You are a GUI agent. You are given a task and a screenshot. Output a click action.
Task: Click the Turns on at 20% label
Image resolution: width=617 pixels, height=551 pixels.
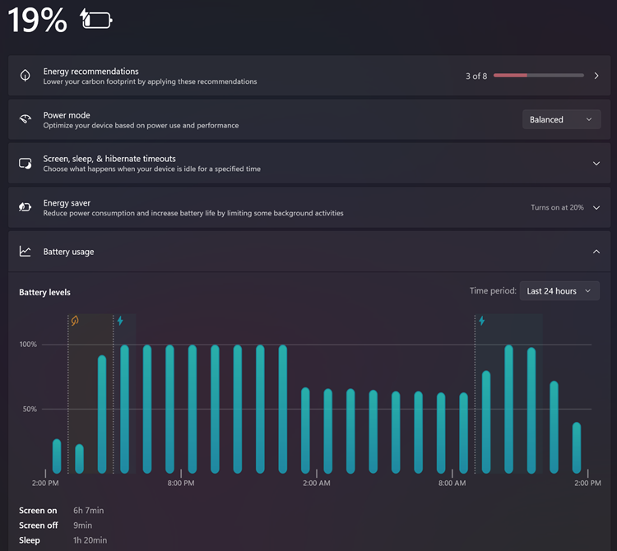(x=557, y=207)
